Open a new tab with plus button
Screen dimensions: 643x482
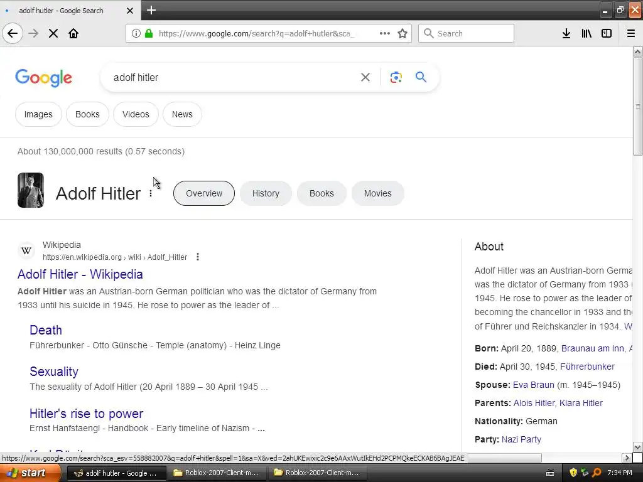(x=151, y=10)
